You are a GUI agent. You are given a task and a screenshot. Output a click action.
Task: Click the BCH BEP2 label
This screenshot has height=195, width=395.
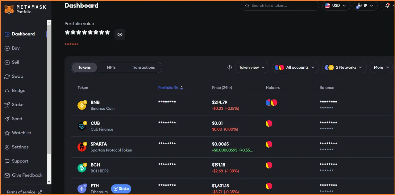tap(100, 171)
